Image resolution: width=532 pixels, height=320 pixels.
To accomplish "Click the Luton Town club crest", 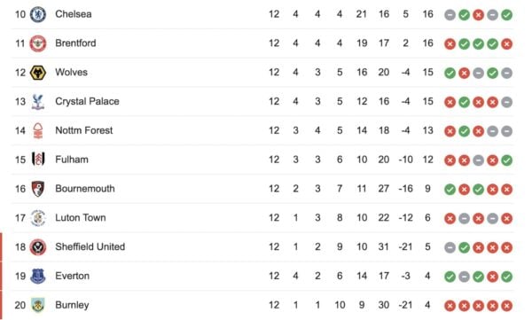I will point(38,218).
